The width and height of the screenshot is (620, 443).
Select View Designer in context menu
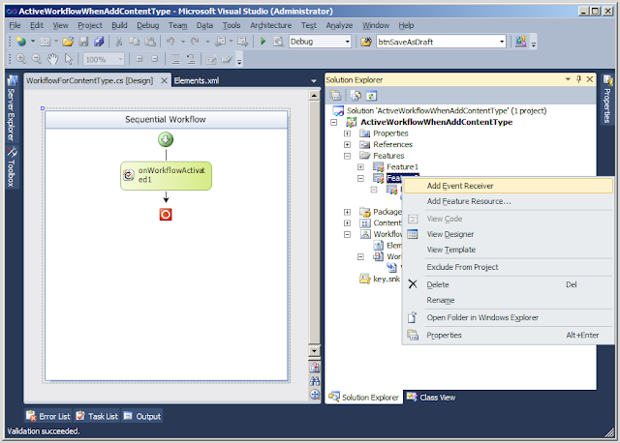pyautogui.click(x=508, y=234)
